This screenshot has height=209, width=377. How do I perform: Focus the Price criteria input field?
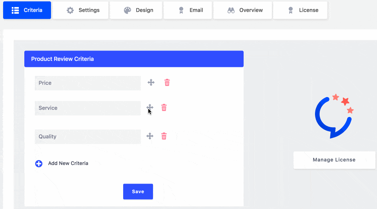(x=88, y=83)
